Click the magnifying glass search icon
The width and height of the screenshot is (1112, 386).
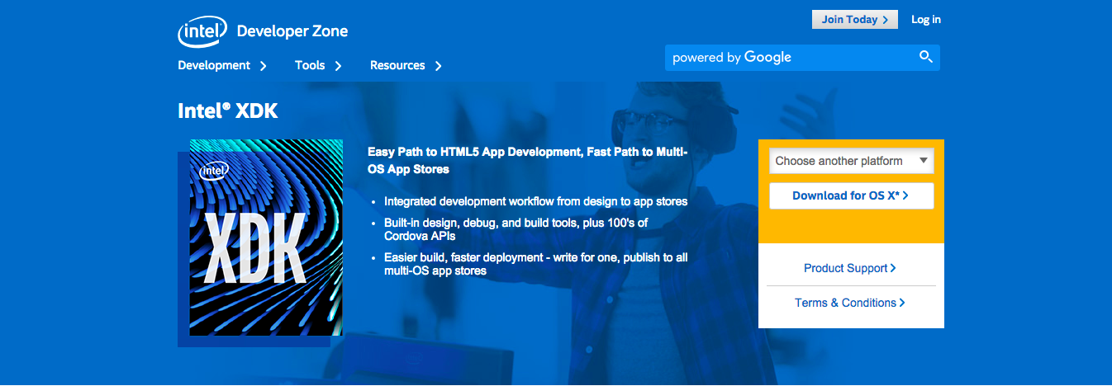(x=925, y=57)
